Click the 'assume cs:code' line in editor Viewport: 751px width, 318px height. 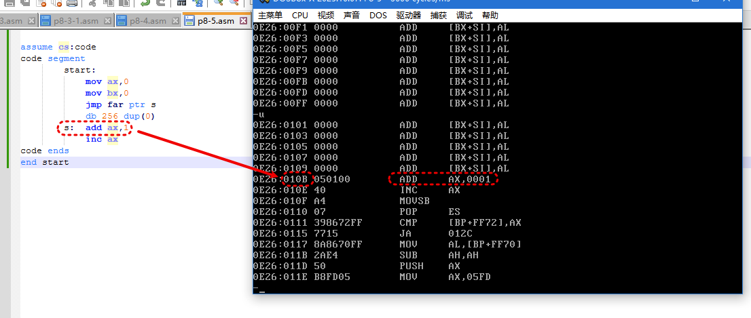(x=58, y=47)
